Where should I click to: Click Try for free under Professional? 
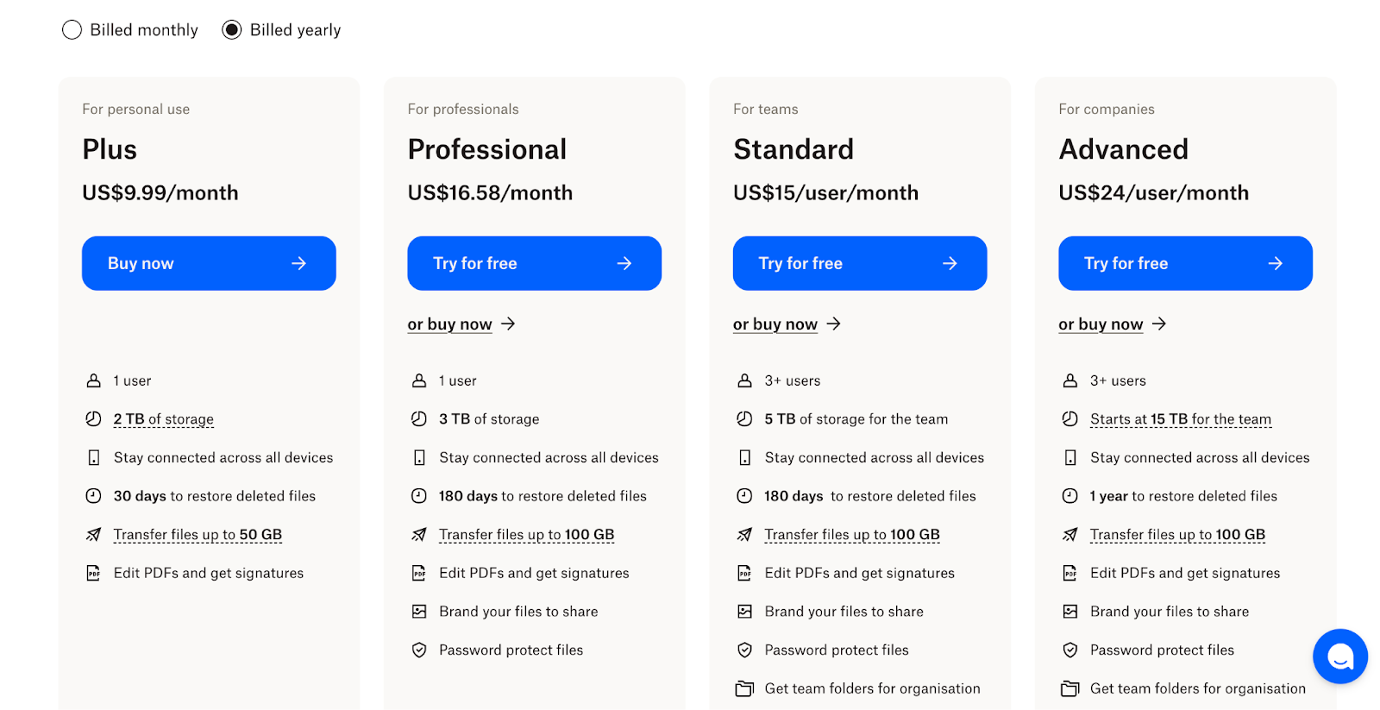click(x=534, y=263)
